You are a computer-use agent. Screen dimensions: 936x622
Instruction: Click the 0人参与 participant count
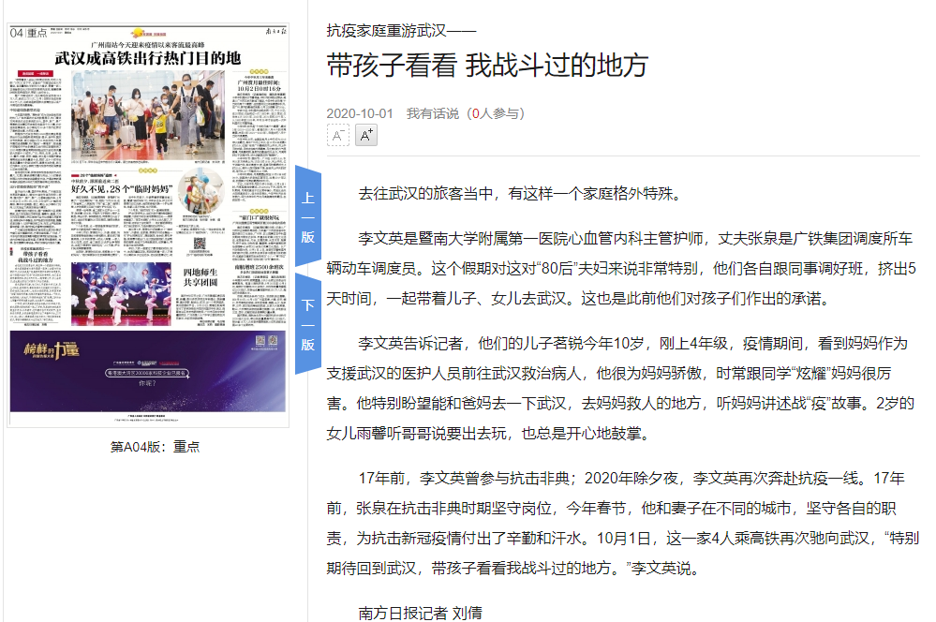click(496, 113)
